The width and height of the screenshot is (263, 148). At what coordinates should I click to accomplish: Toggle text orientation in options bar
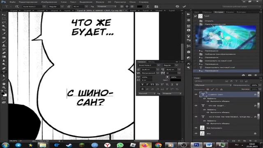[17, 7]
